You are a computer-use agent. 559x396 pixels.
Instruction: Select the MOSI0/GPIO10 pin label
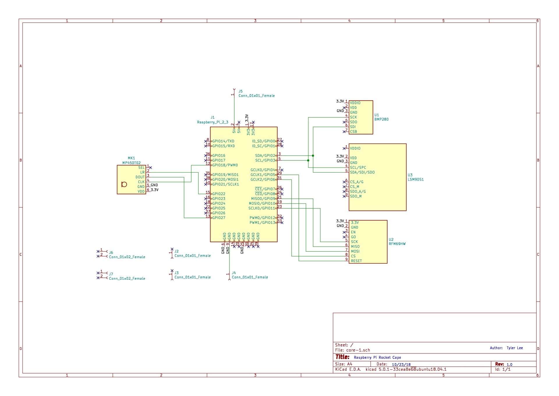coord(262,204)
